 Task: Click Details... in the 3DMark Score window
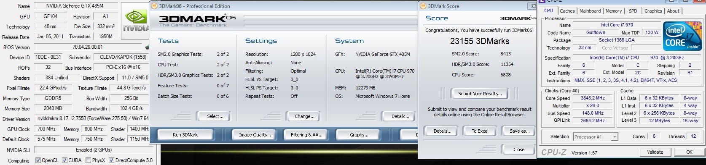tap(442, 131)
